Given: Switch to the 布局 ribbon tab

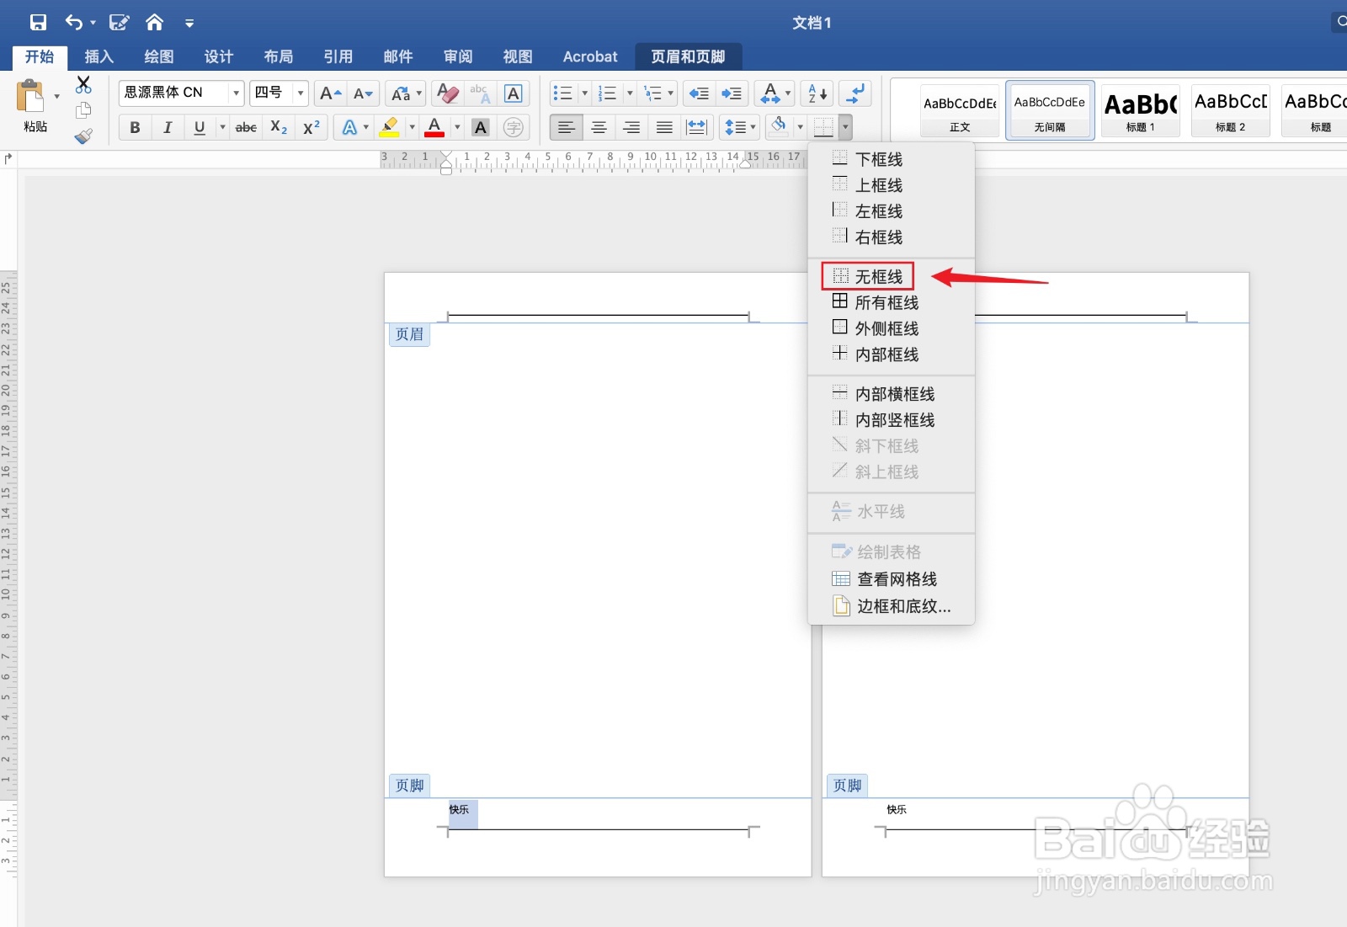Looking at the screenshot, I should (x=278, y=56).
